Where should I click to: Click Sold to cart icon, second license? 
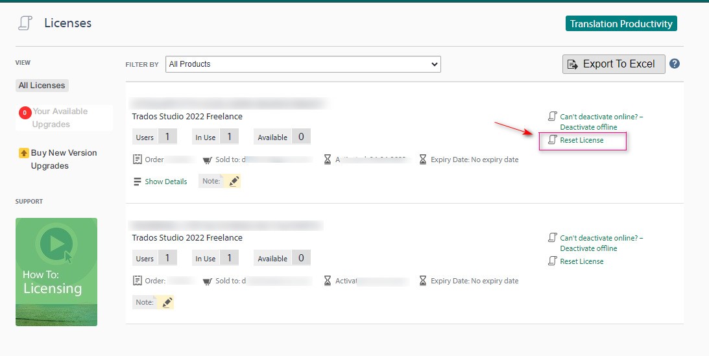(x=207, y=281)
